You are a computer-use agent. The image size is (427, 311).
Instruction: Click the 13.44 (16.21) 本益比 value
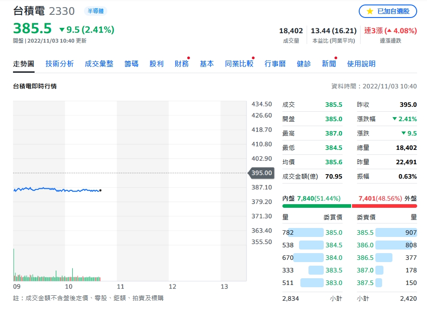334,31
